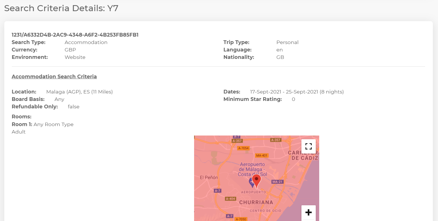Click the MA-21 road shield
This screenshot has width=438, height=221.
click(277, 182)
